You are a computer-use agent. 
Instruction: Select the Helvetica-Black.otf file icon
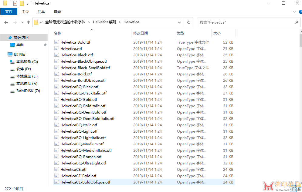click(x=56, y=55)
